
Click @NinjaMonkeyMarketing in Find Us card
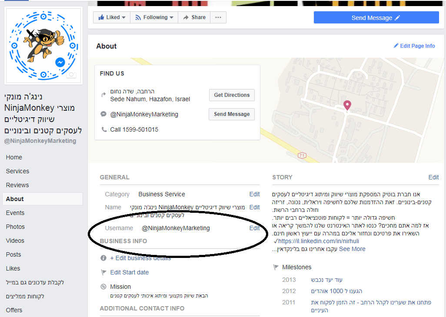144,114
